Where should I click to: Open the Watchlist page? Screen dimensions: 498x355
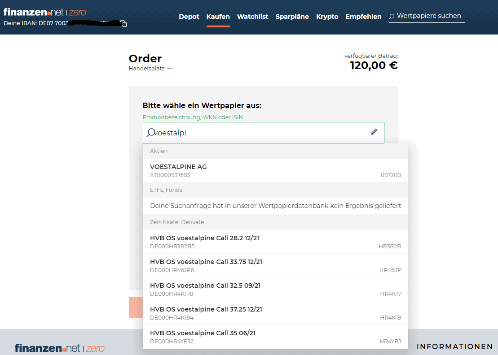tap(252, 17)
